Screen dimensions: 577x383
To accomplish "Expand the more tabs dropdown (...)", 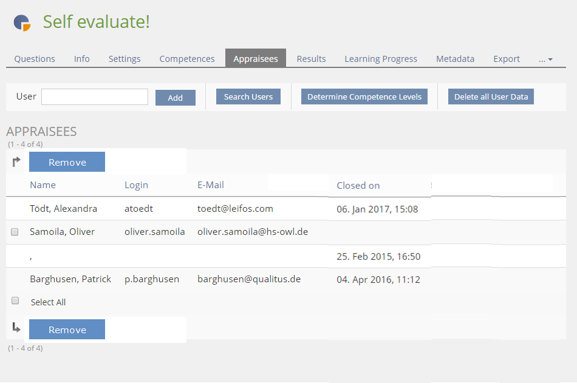I will [545, 59].
